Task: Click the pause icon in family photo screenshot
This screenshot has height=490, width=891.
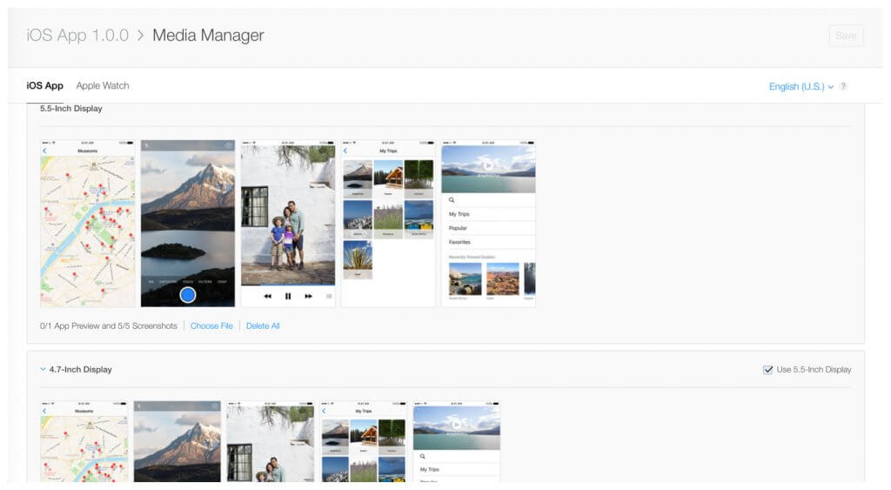Action: pos(288,296)
